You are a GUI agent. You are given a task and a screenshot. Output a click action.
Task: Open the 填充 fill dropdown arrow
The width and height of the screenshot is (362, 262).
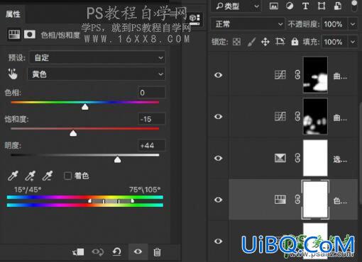[x=353, y=42]
